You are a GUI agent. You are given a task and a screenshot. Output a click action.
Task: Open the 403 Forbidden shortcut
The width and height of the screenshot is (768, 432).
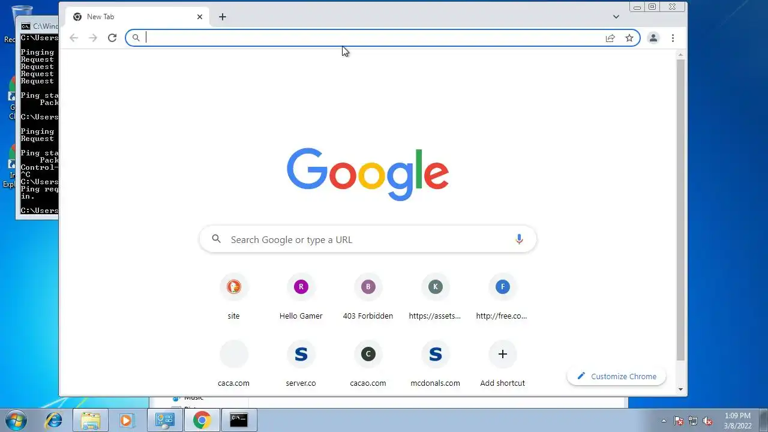coord(368,298)
